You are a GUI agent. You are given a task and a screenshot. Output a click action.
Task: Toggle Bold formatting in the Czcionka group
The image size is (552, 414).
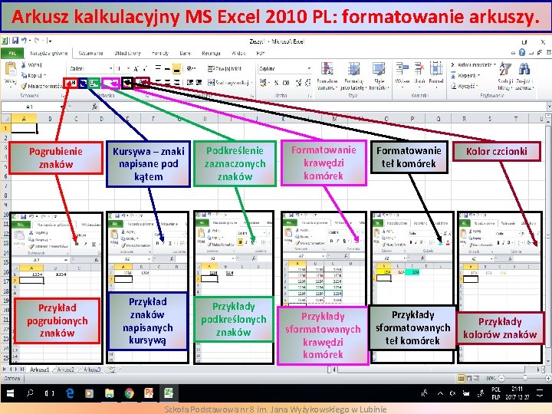tap(71, 83)
